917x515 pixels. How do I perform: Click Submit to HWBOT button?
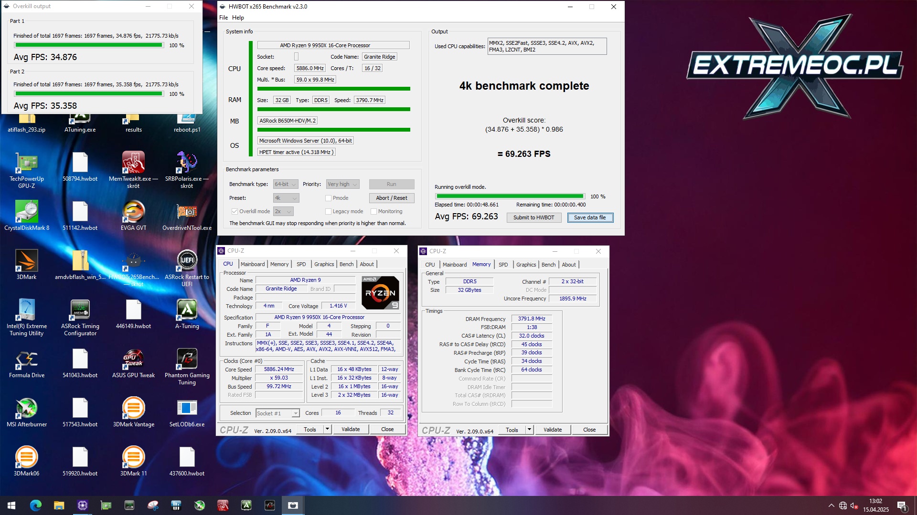tap(533, 217)
